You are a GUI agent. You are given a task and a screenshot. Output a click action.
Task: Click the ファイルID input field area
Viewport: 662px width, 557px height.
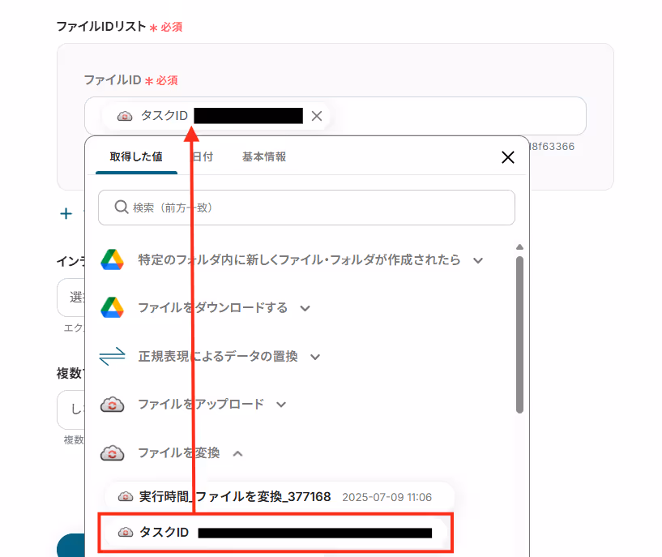point(335,116)
